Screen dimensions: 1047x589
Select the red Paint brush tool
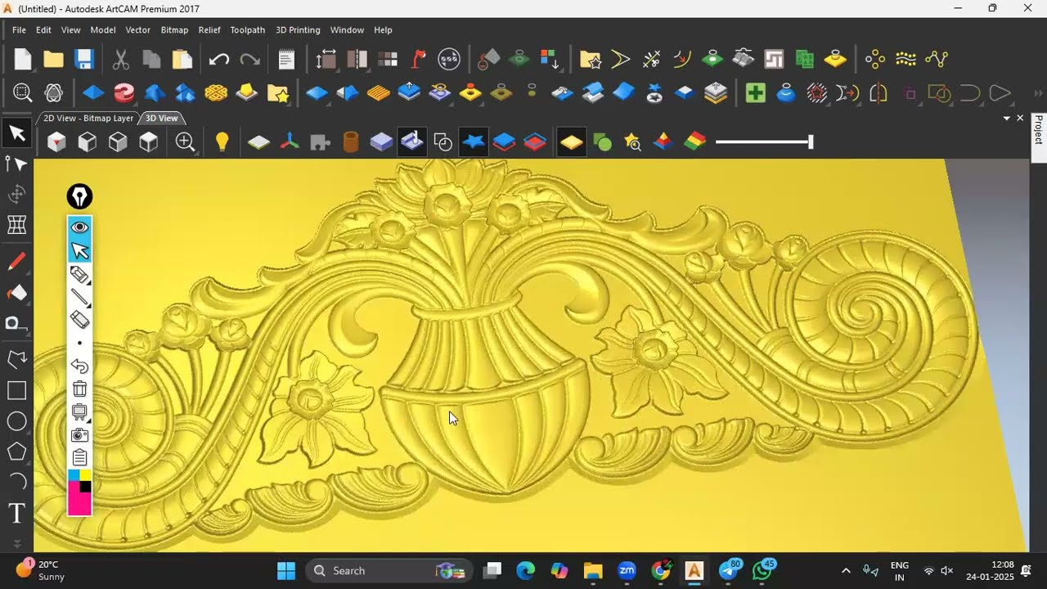coord(16,262)
